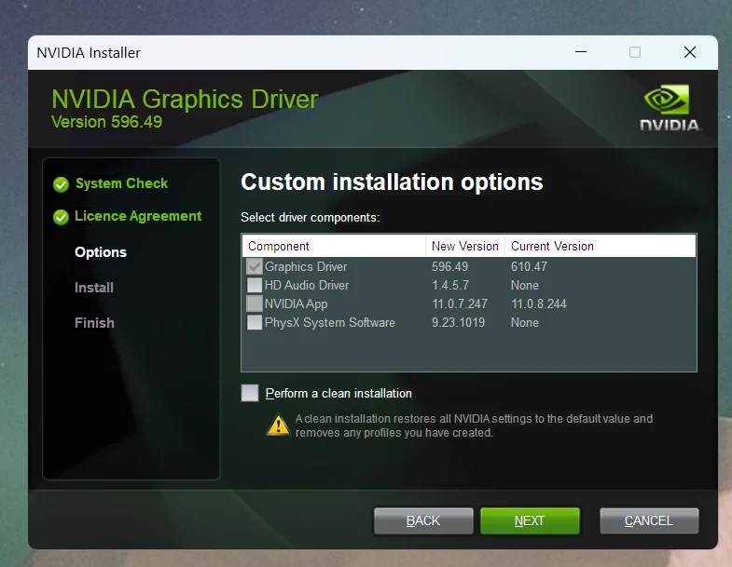Toggle the Graphics Driver checkbox

255,266
